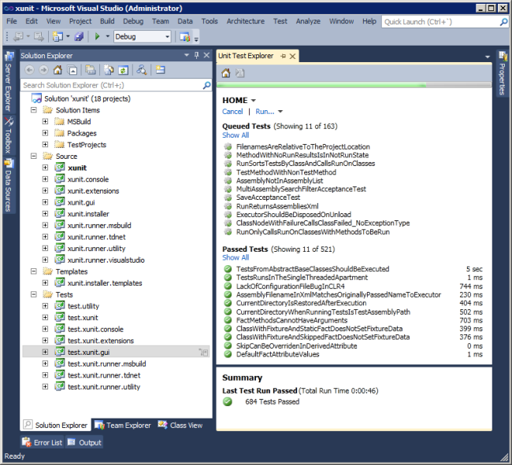Screen dimensions: 512x465
Task: Click icon next to Unit Test Explorer home
Action: pos(240,73)
